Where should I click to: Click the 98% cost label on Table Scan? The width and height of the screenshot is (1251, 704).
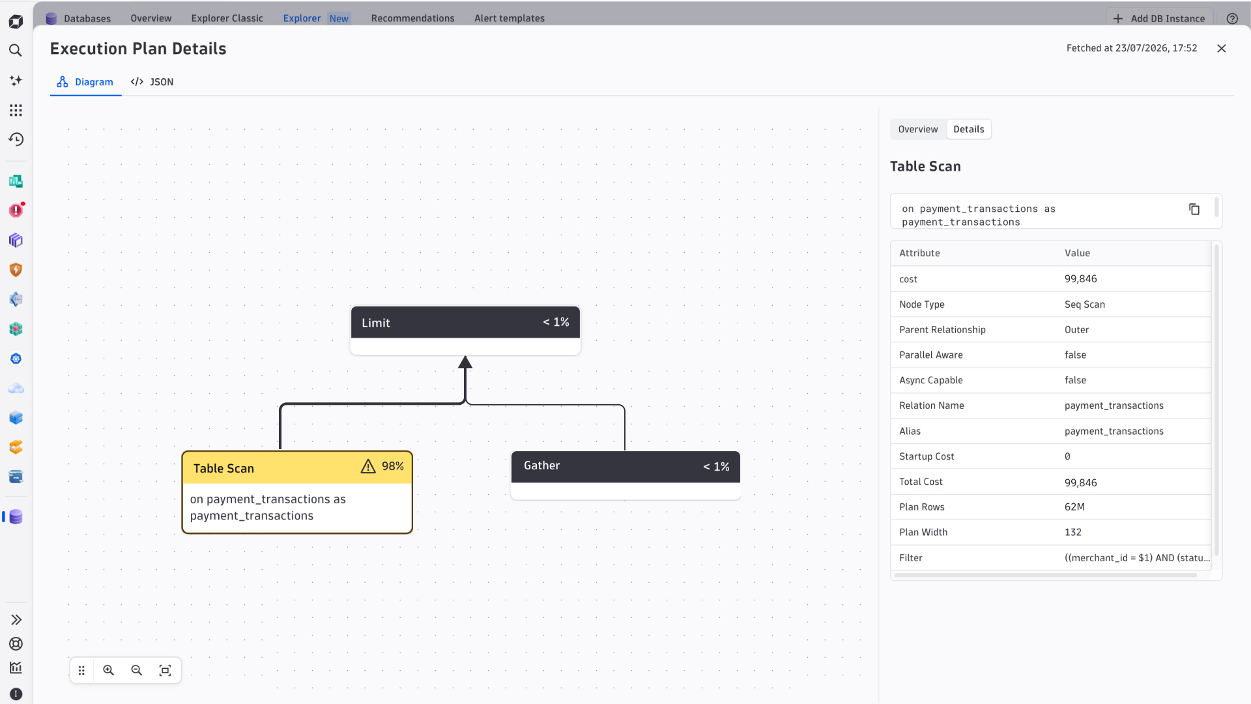[393, 466]
